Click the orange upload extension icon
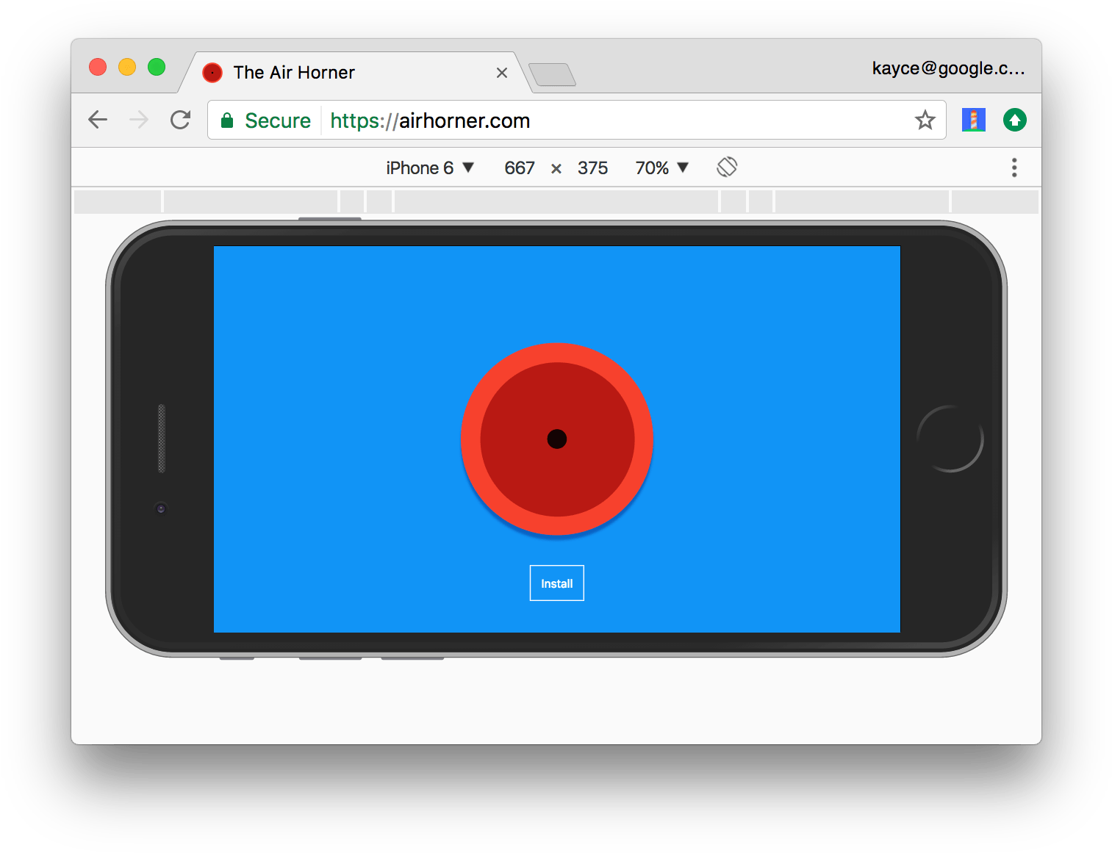The image size is (1112, 853). tap(1015, 120)
